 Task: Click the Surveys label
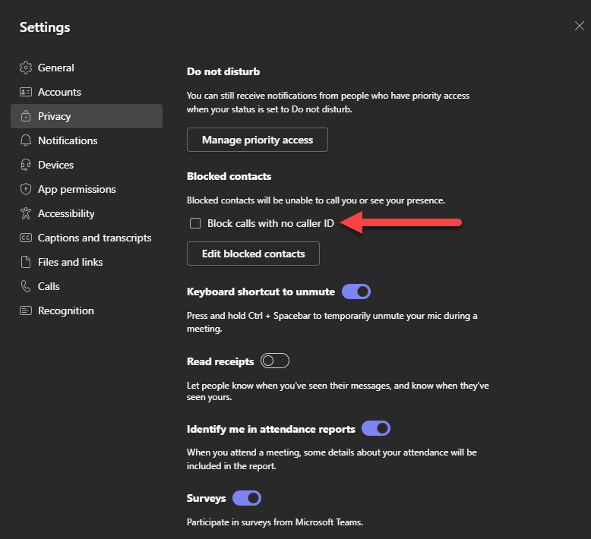click(x=206, y=498)
